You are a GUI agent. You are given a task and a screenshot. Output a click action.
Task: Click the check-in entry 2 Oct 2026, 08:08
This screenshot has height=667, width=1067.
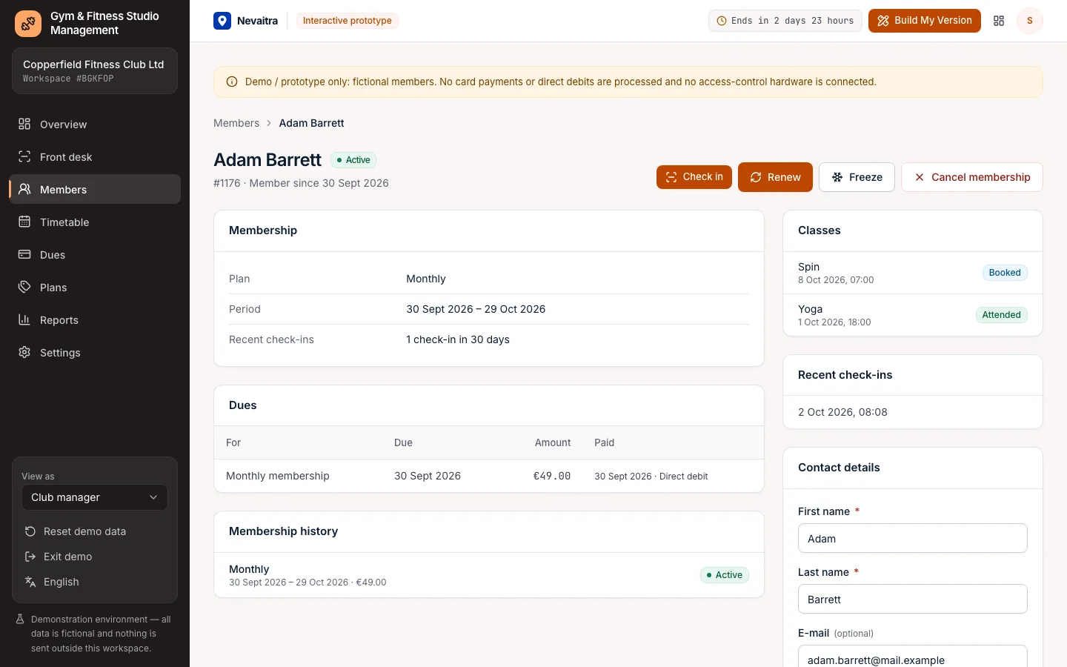click(x=913, y=412)
